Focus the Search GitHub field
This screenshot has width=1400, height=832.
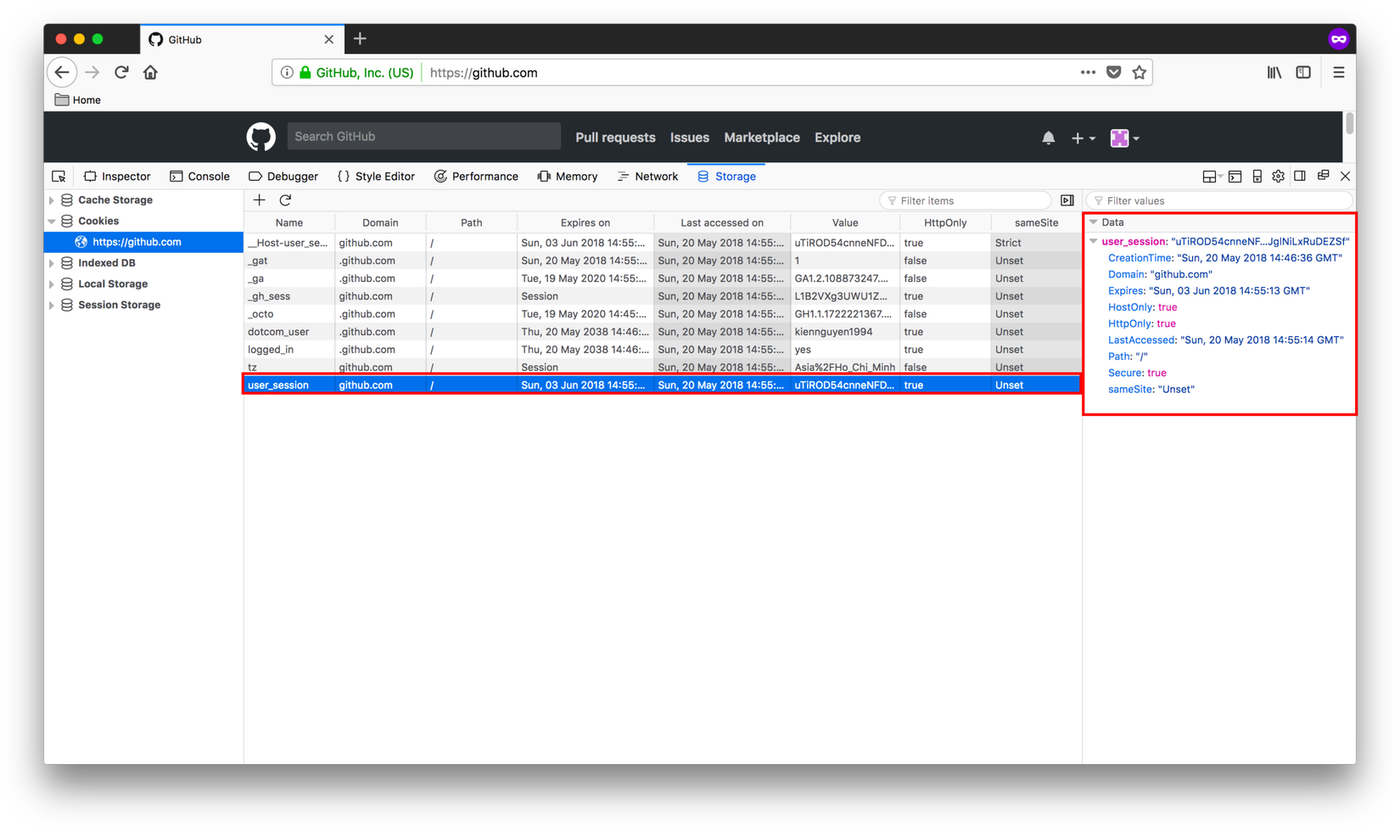(x=424, y=137)
